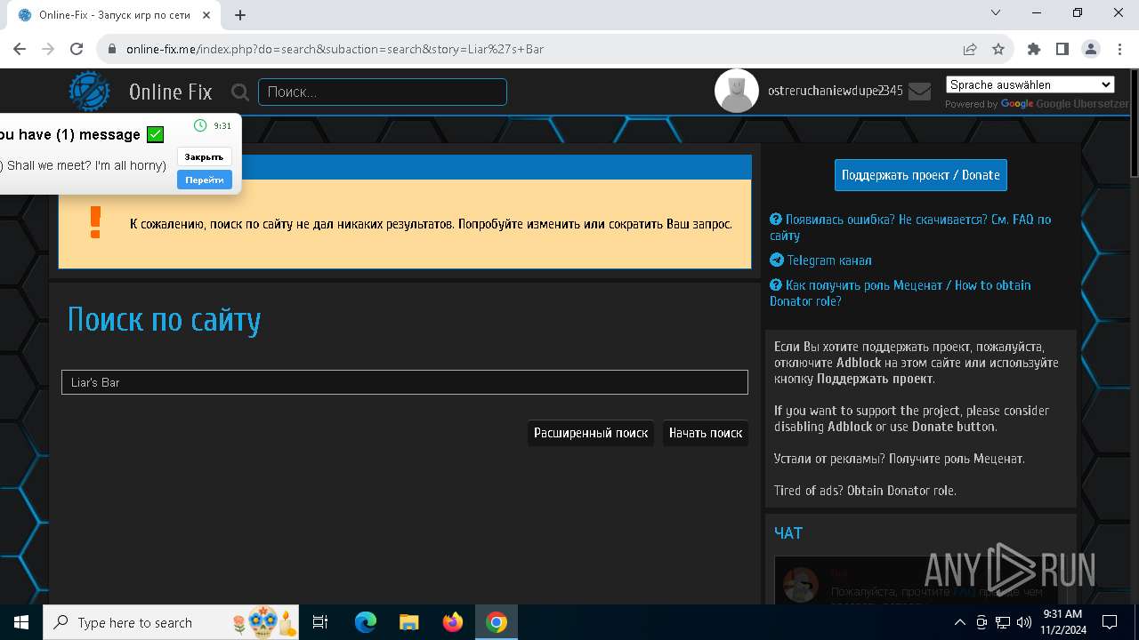Toggle the Chrome side panel icon
Image resolution: width=1139 pixels, height=640 pixels.
pos(1062,49)
